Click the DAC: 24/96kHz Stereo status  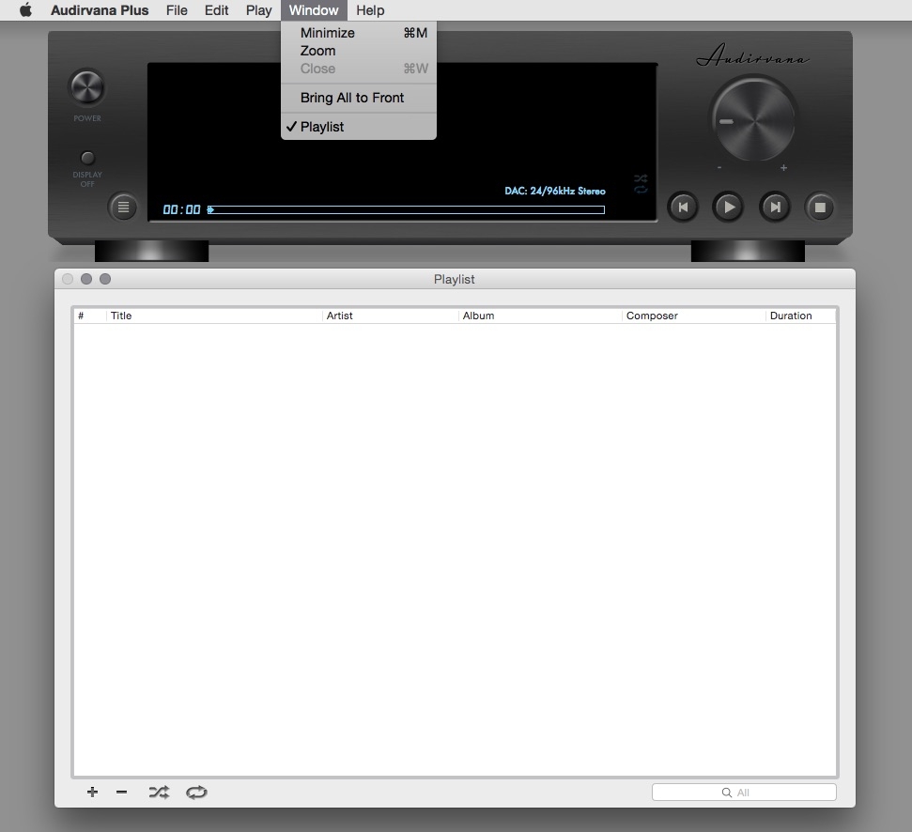(555, 191)
